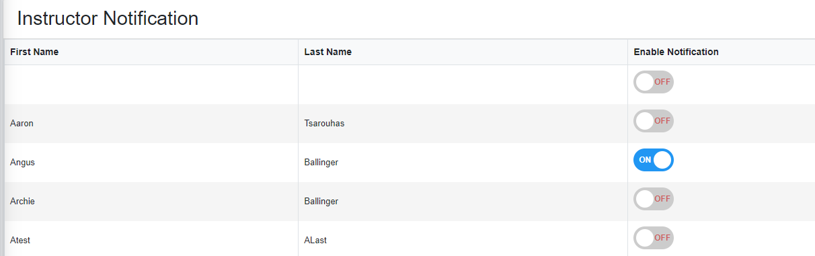Click the Angus first name cell

[x=151, y=163]
